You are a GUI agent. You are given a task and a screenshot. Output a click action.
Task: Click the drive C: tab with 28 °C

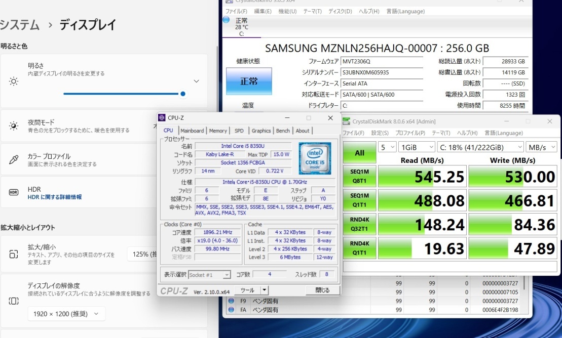(241, 27)
